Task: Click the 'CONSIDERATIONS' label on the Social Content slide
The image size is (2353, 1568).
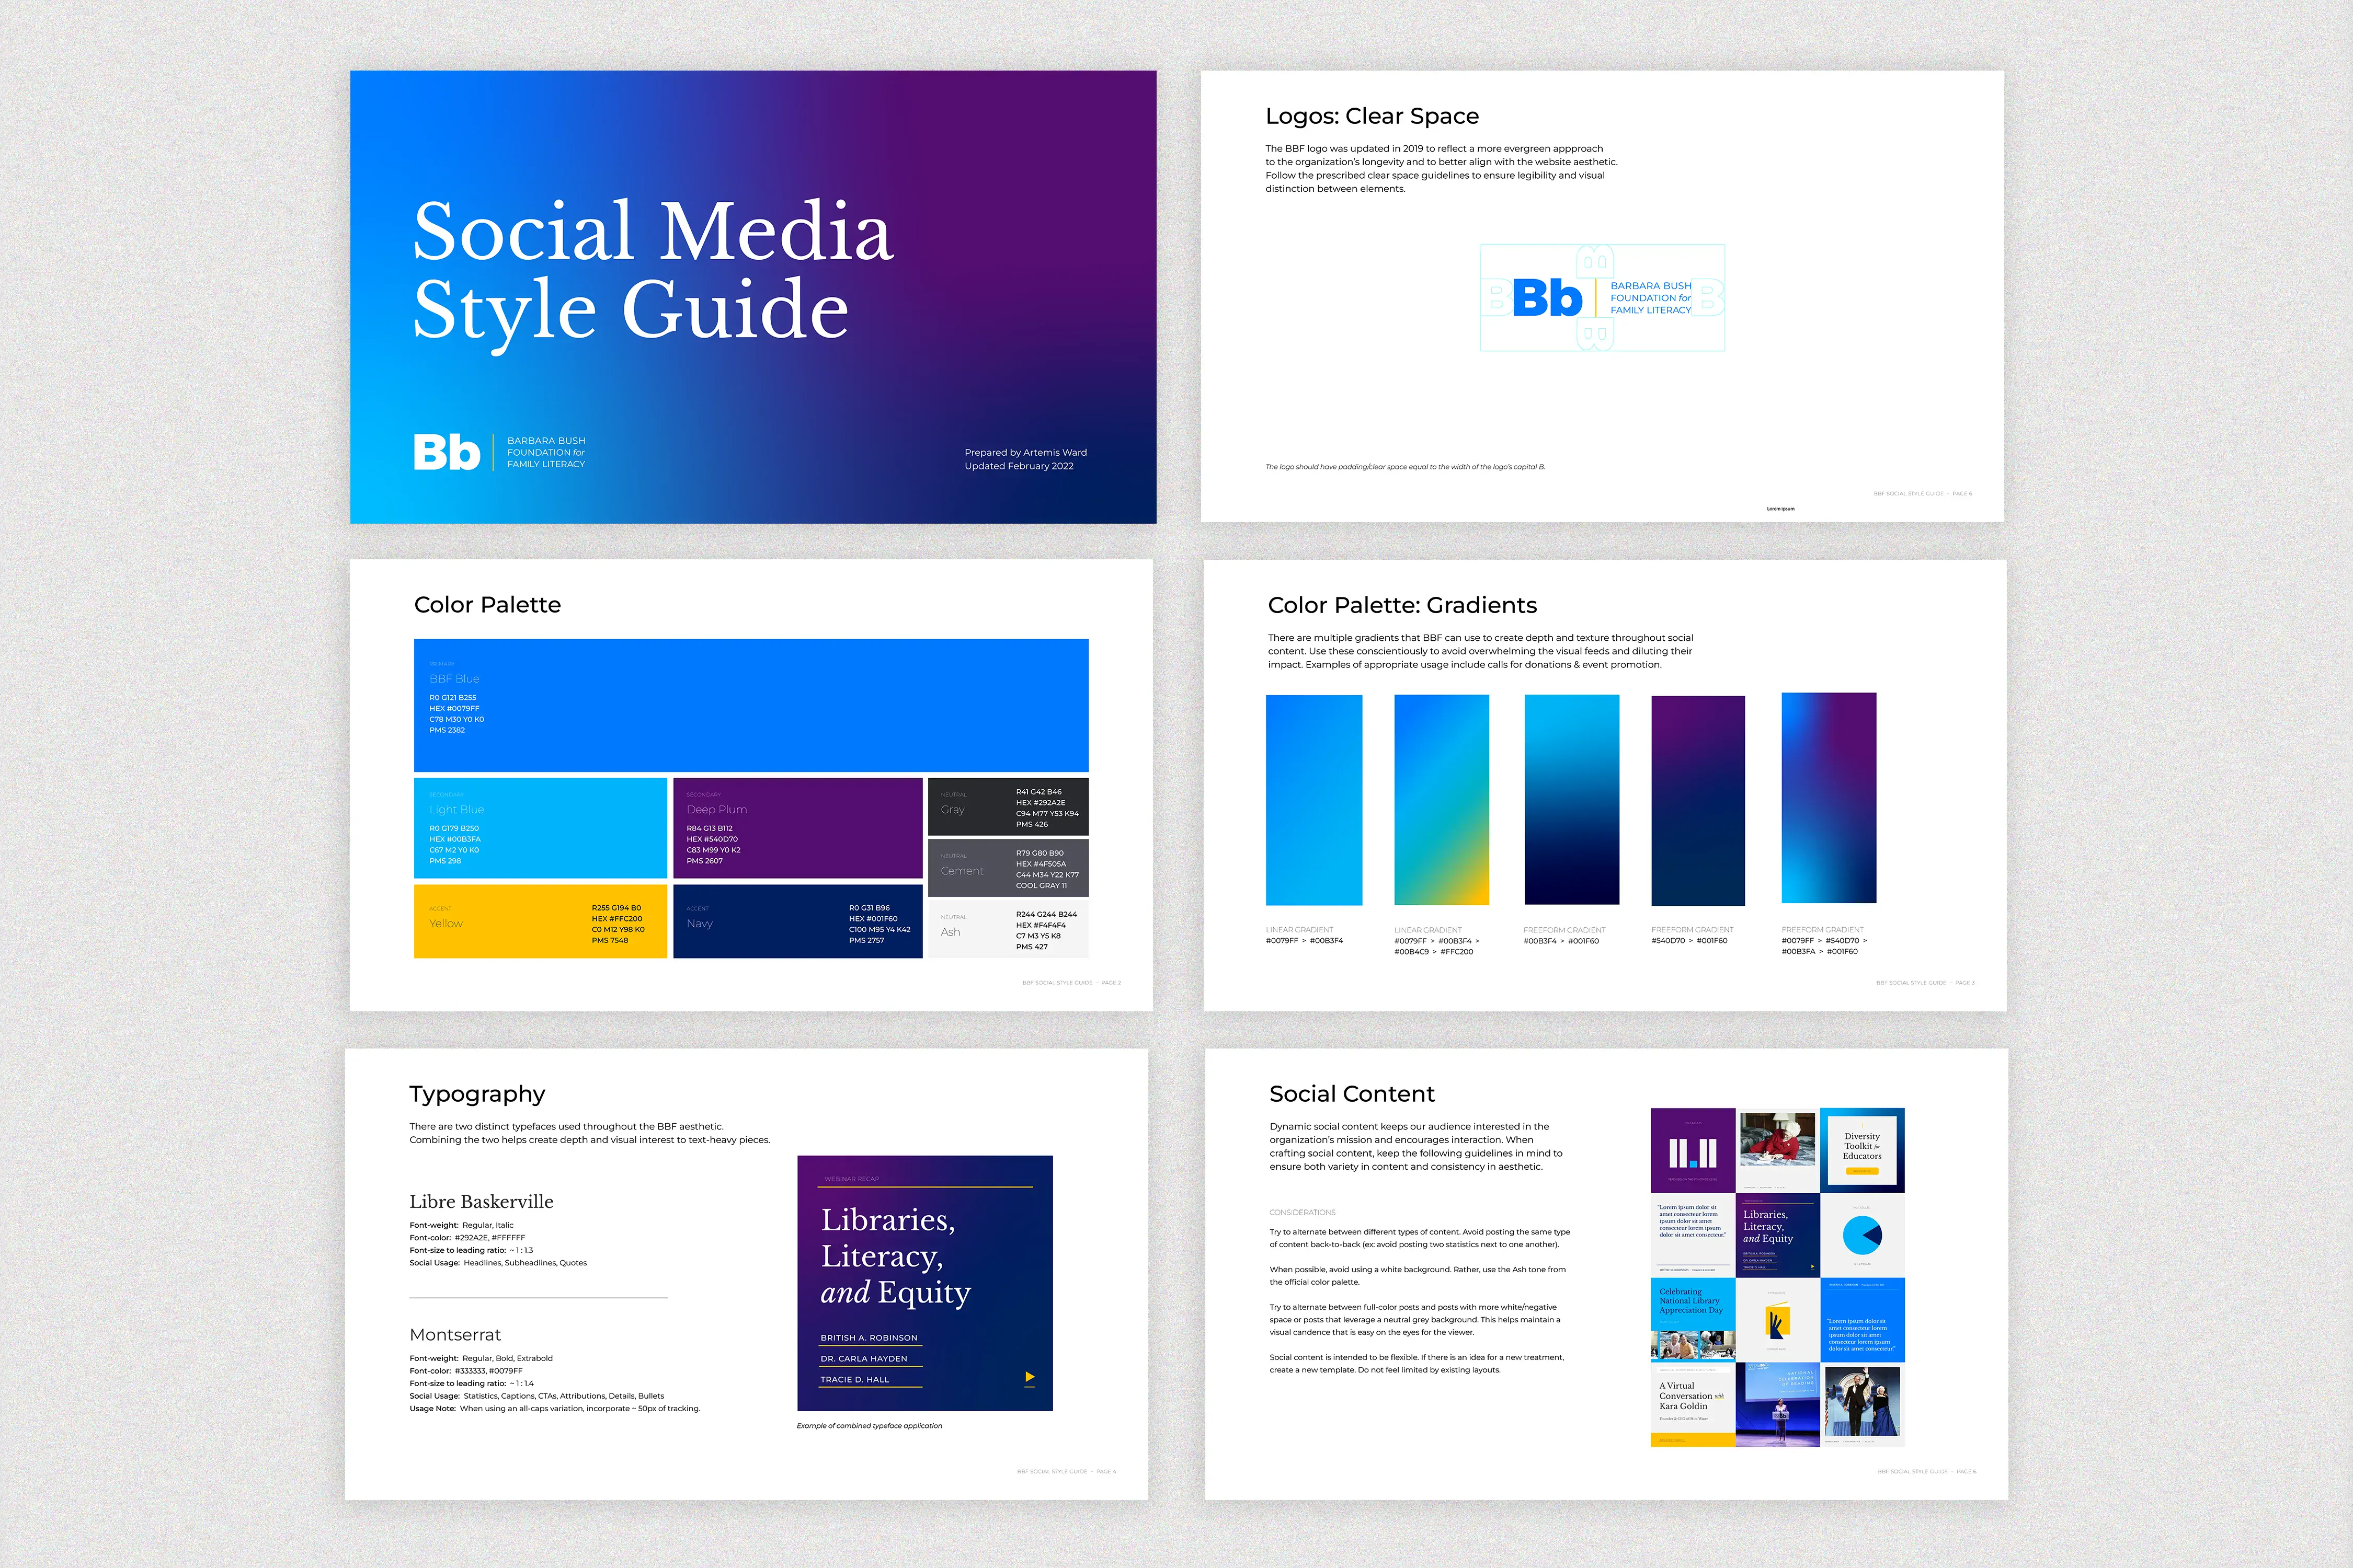Action: pyautogui.click(x=1303, y=1212)
